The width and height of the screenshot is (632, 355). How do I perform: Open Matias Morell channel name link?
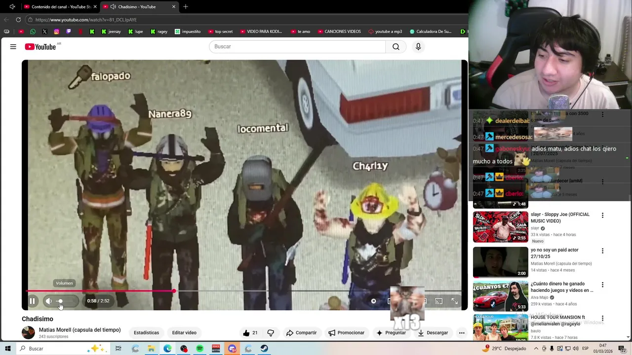(x=79, y=330)
